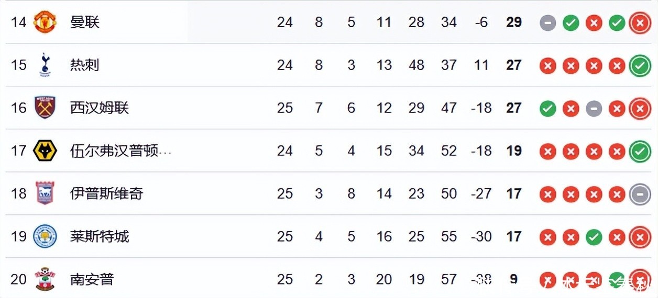Click the Tottenham Hotspur club crest

[x=45, y=65]
